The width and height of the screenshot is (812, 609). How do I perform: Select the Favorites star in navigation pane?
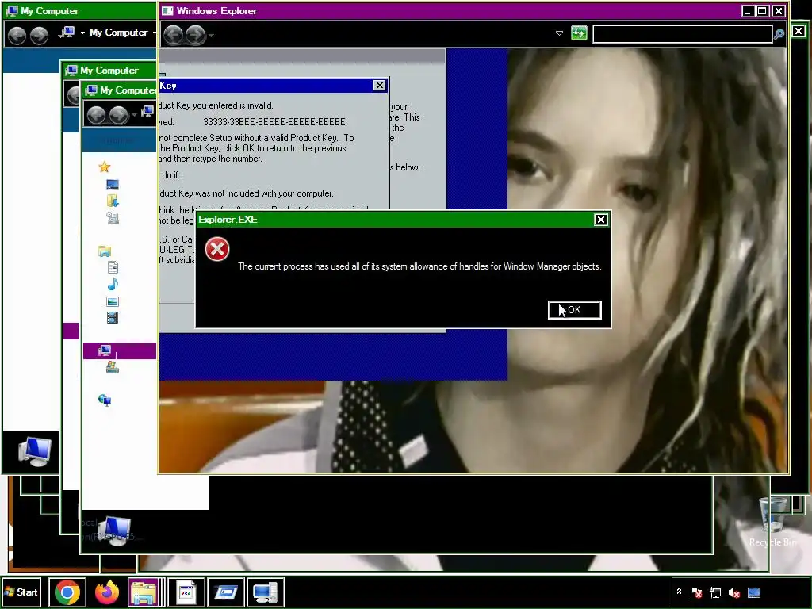(105, 167)
